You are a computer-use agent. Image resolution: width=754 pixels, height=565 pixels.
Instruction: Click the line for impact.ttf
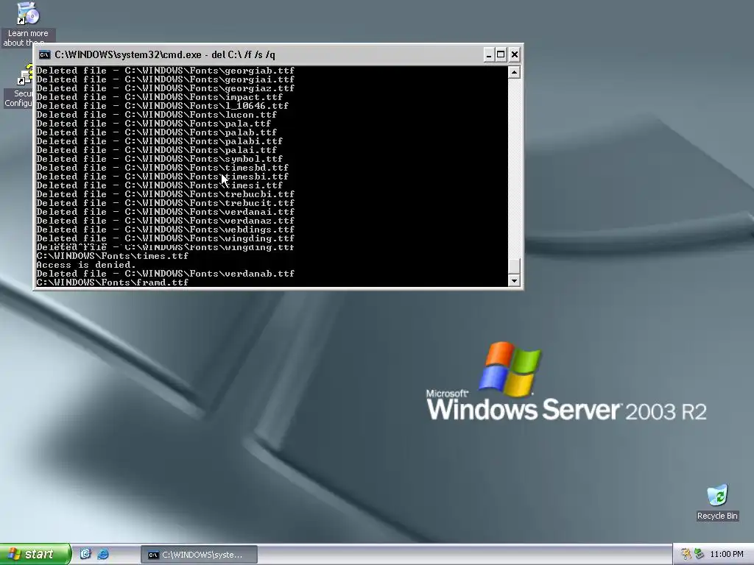pos(160,97)
